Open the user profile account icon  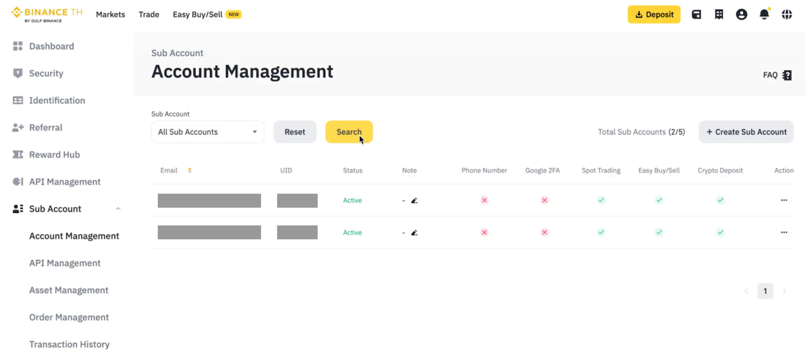[741, 15]
